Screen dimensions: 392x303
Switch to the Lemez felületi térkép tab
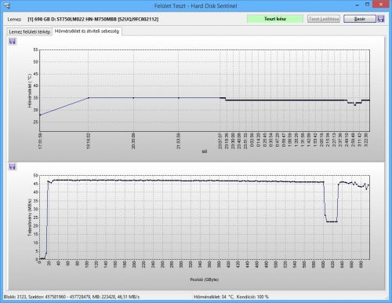click(29, 31)
